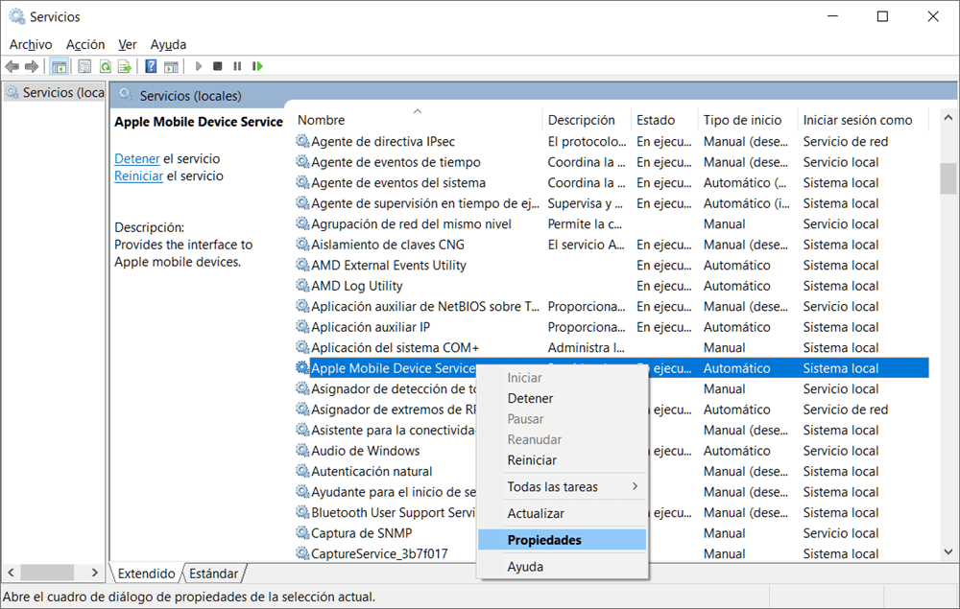Switch to the Estándar tab
Image resolution: width=960 pixels, height=609 pixels.
click(x=214, y=574)
